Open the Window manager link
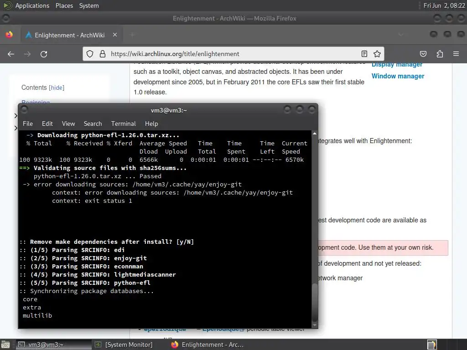 point(398,76)
